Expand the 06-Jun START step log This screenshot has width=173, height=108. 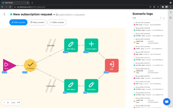134,76
